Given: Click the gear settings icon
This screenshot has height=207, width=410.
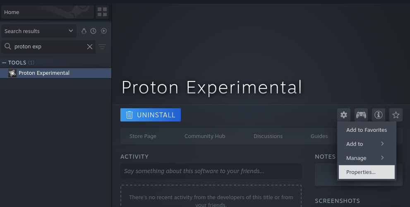Looking at the screenshot, I should coord(344,115).
